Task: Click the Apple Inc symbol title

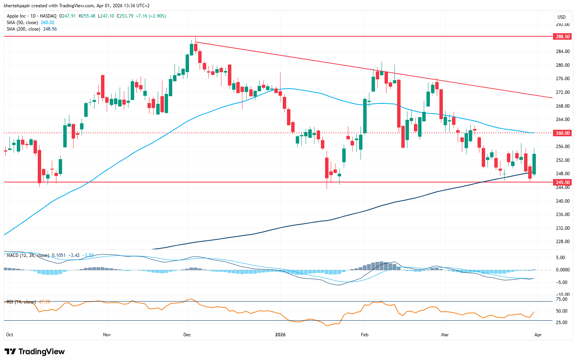Action: coord(16,16)
